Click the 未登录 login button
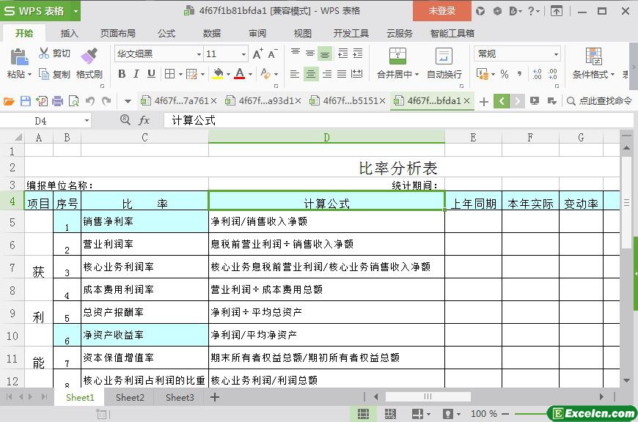This screenshot has height=422, width=638. pos(441,11)
